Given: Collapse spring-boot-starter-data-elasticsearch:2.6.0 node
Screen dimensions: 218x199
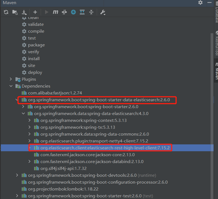Looking at the screenshot, I should click(x=17, y=100).
